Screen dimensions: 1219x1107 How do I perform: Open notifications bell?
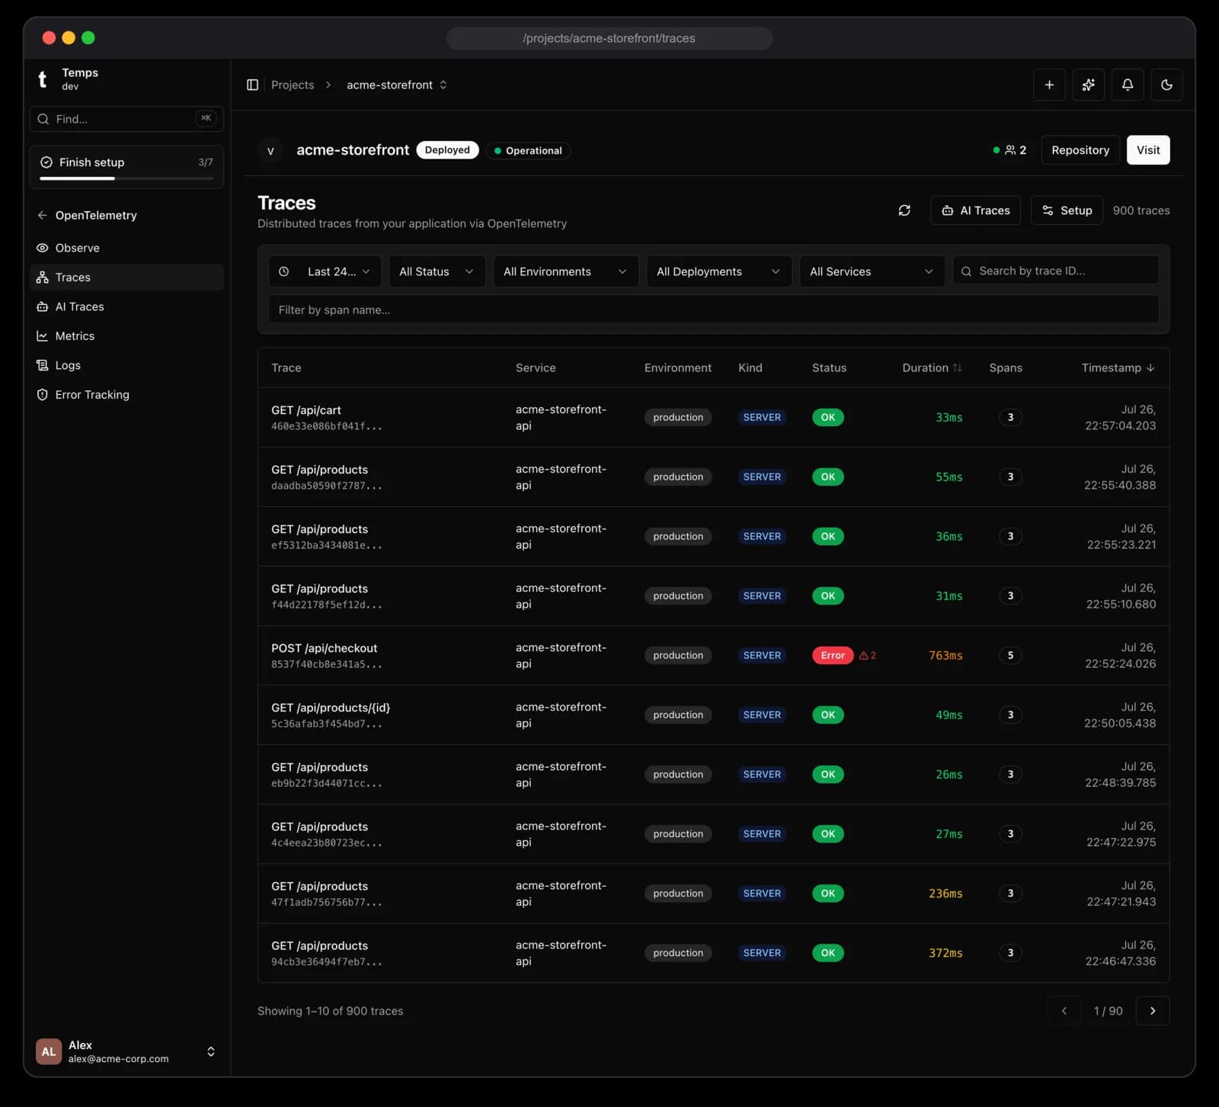point(1128,85)
